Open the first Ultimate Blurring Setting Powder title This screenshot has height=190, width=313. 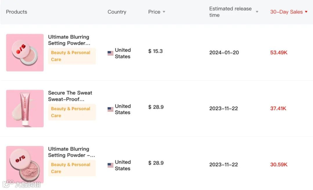pos(69,40)
